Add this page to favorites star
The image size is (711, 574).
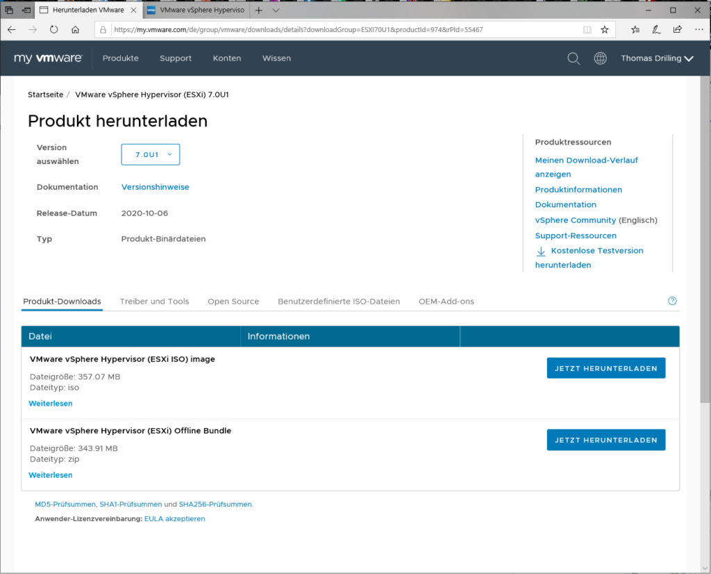(605, 30)
